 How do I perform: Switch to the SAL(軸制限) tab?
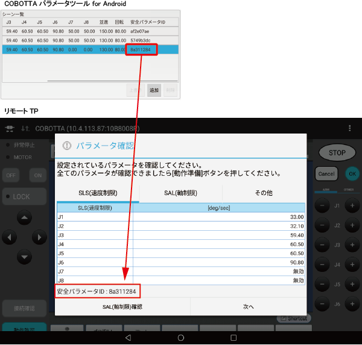[x=180, y=193]
